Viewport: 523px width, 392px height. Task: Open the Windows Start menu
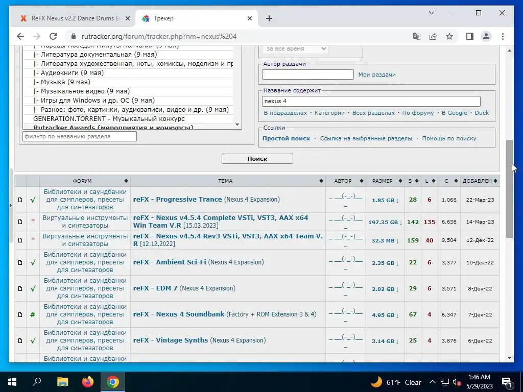pos(12,382)
